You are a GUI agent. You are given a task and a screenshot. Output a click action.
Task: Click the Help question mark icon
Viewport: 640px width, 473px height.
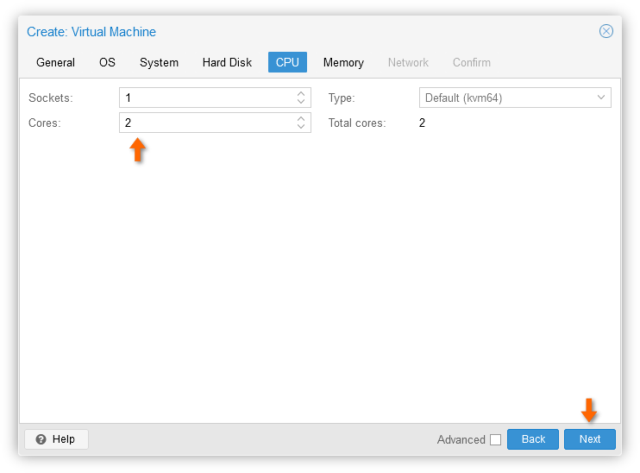(x=41, y=439)
